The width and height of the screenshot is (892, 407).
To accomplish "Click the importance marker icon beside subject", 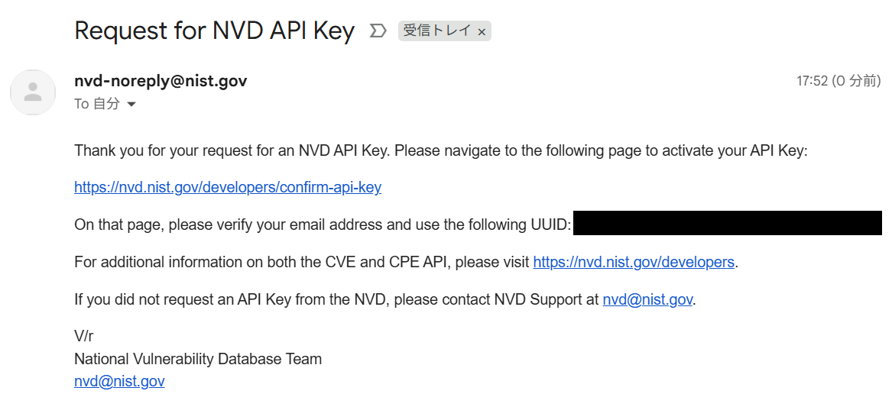I will point(378,31).
